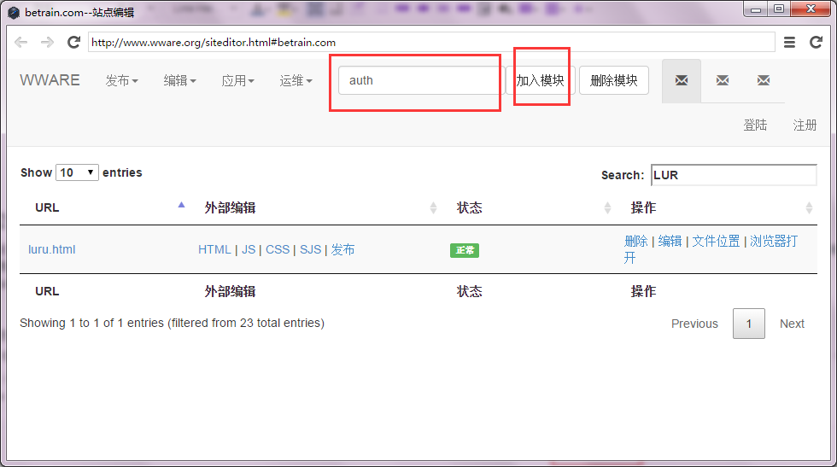
Task: Click the 注册 link
Action: click(805, 125)
